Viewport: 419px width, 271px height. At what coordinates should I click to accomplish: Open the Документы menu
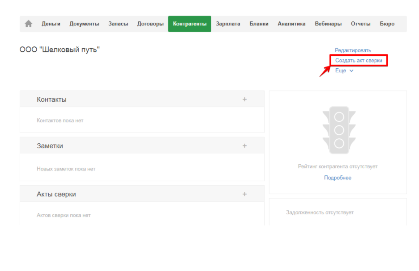(x=84, y=24)
